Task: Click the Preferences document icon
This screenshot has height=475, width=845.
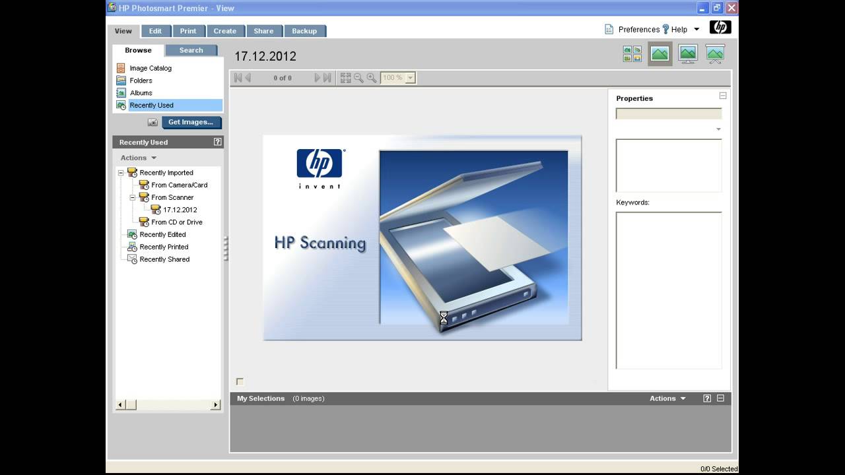Action: coord(609,29)
